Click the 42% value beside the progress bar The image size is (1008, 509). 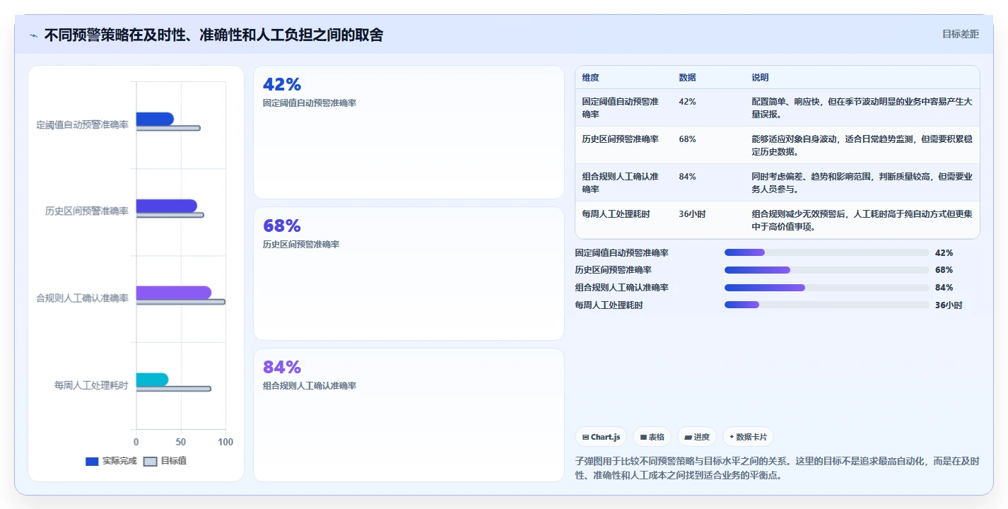pyautogui.click(x=944, y=252)
